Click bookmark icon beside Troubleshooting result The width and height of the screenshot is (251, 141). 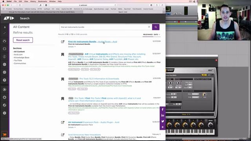click(63, 54)
